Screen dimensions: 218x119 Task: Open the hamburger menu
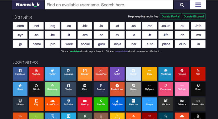click(198, 5)
